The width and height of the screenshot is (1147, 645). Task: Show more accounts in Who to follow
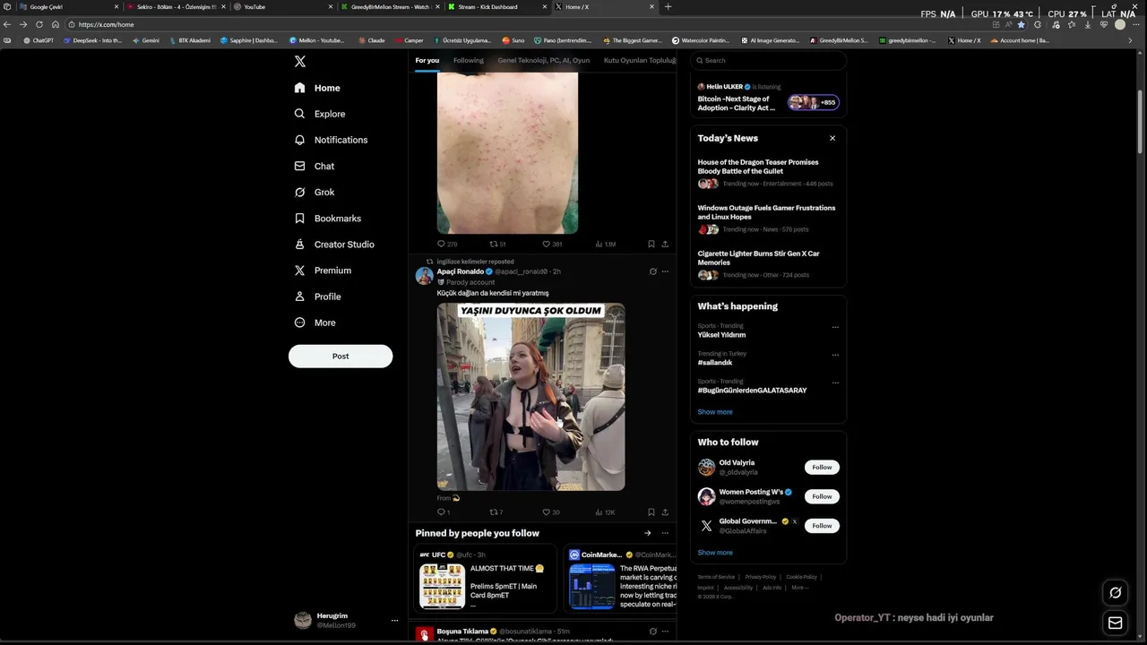[x=715, y=553]
